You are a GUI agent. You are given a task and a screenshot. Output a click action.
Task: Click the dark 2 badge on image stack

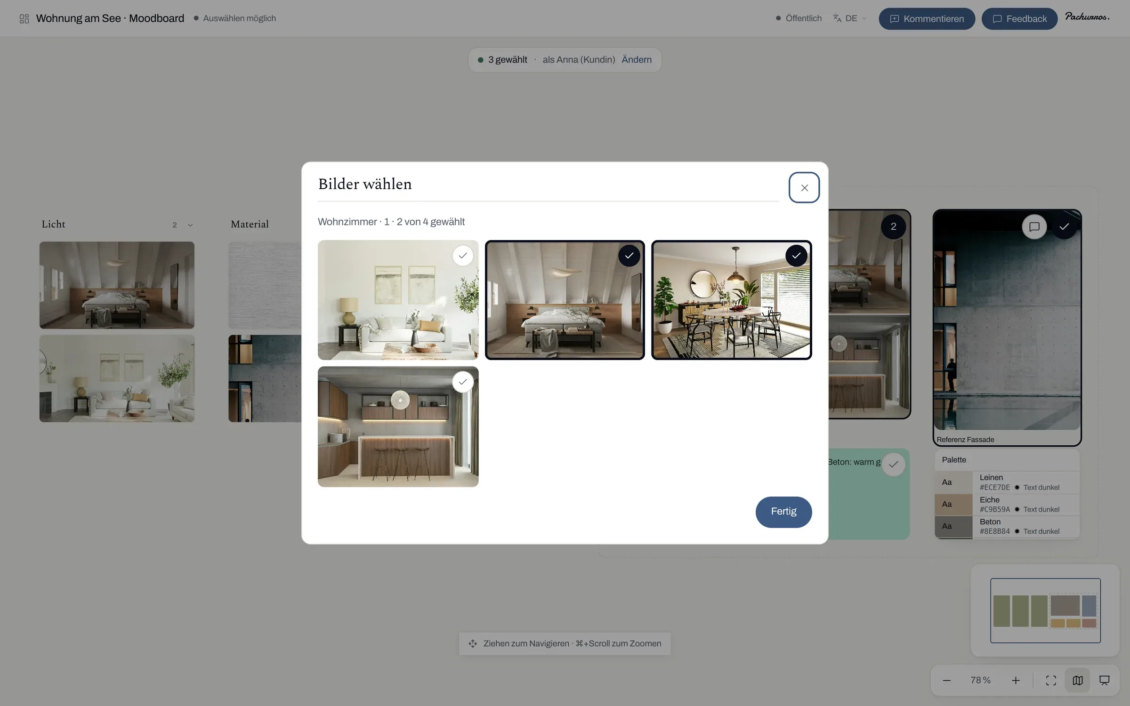pyautogui.click(x=893, y=227)
